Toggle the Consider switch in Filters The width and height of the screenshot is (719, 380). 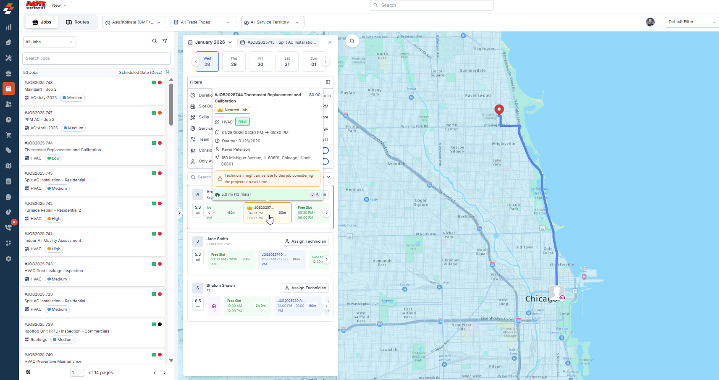tap(326, 150)
